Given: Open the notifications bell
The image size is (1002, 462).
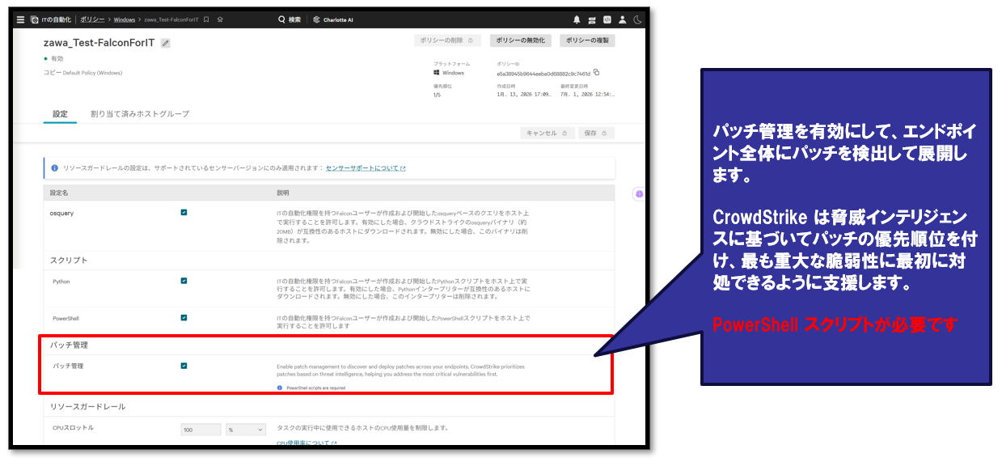Looking at the screenshot, I should point(577,19).
